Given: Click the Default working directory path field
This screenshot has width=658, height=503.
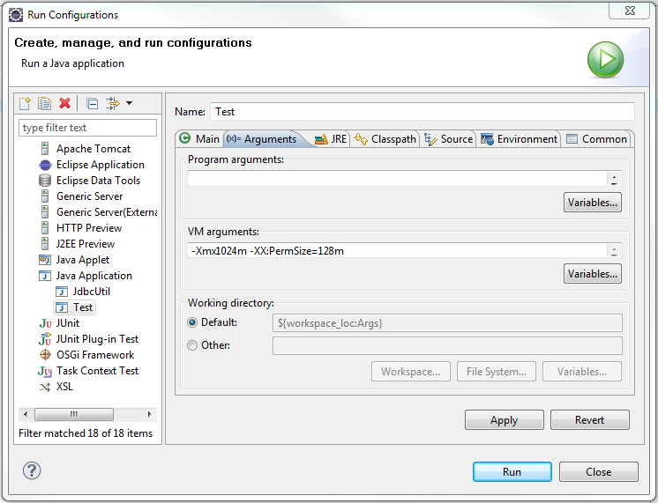Looking at the screenshot, I should click(447, 323).
